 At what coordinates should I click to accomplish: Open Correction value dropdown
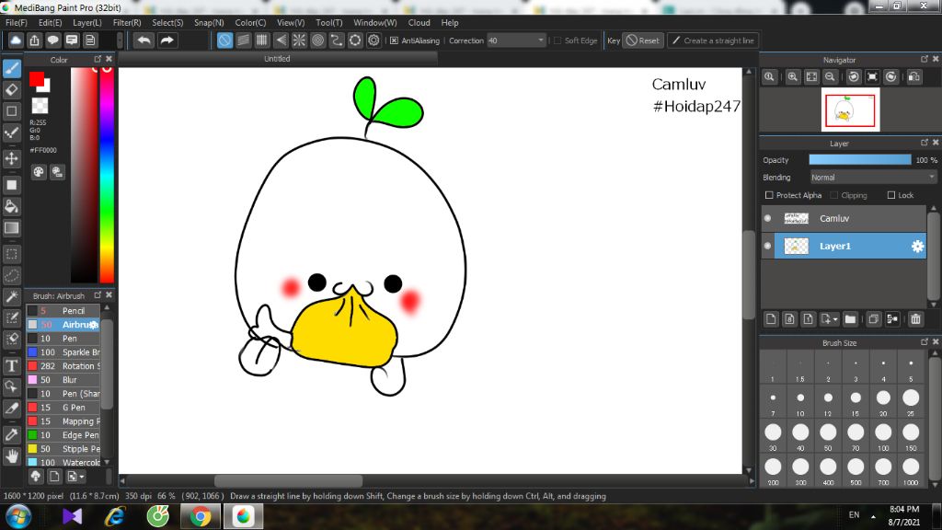point(516,40)
